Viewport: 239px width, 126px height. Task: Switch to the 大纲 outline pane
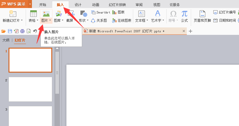click(6, 40)
